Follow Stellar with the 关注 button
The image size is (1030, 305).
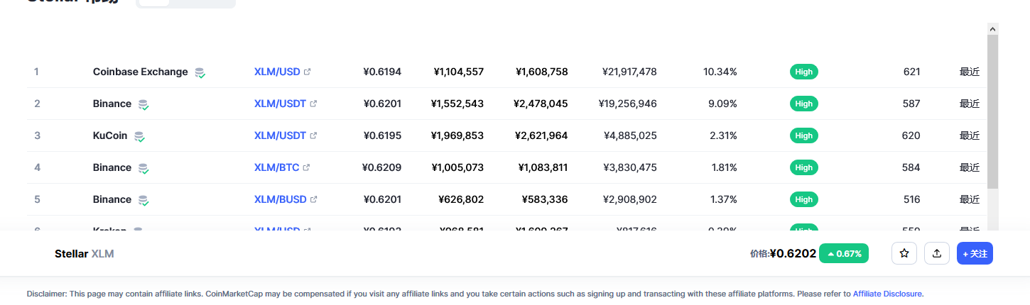975,253
